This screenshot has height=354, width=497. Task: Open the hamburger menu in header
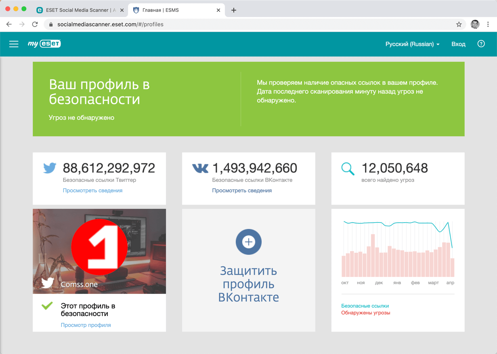(x=14, y=44)
